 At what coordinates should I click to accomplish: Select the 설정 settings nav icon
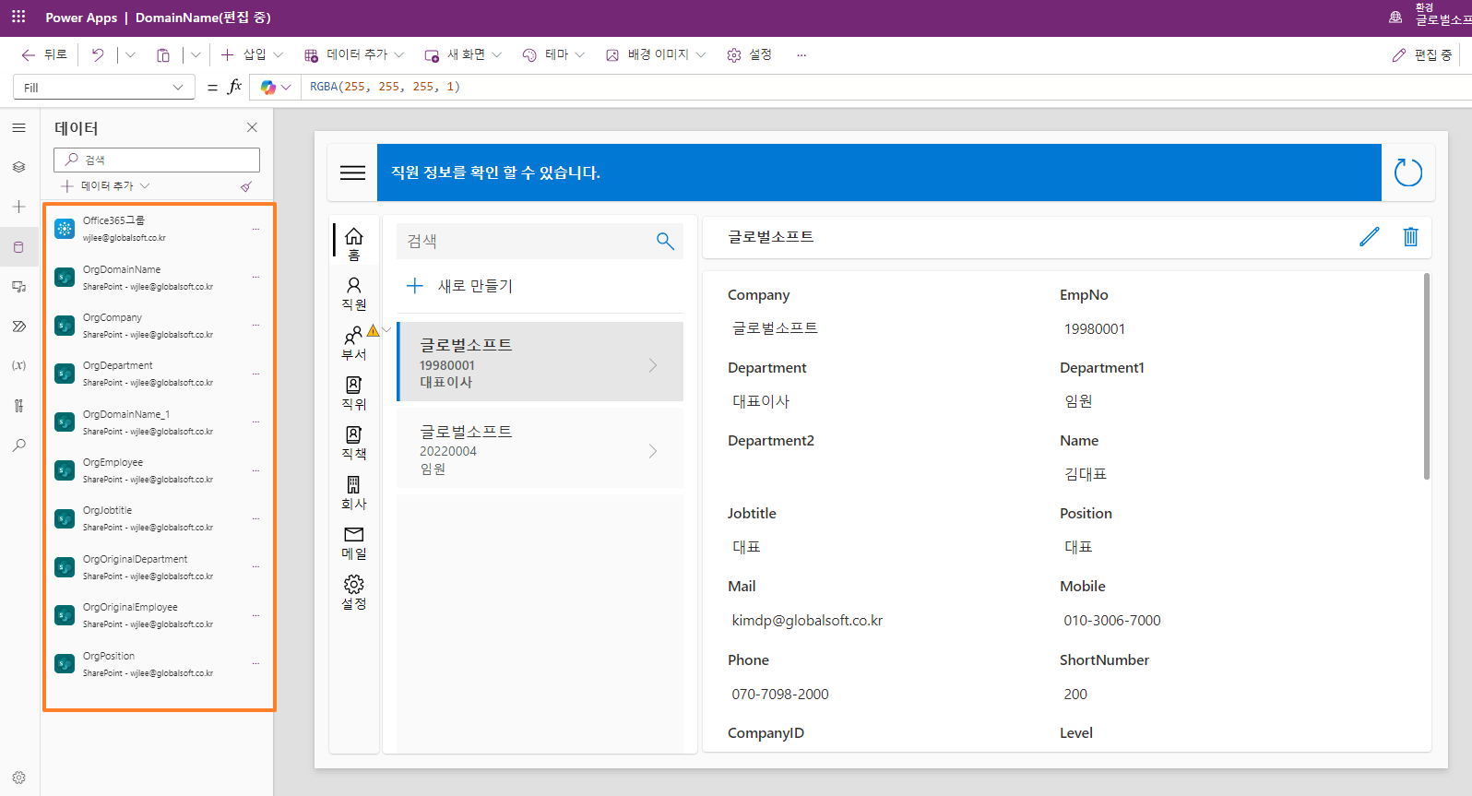click(354, 592)
